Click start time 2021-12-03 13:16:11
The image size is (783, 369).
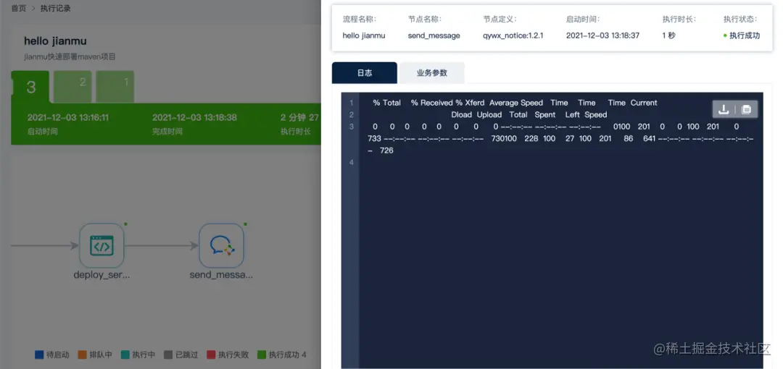pos(68,118)
